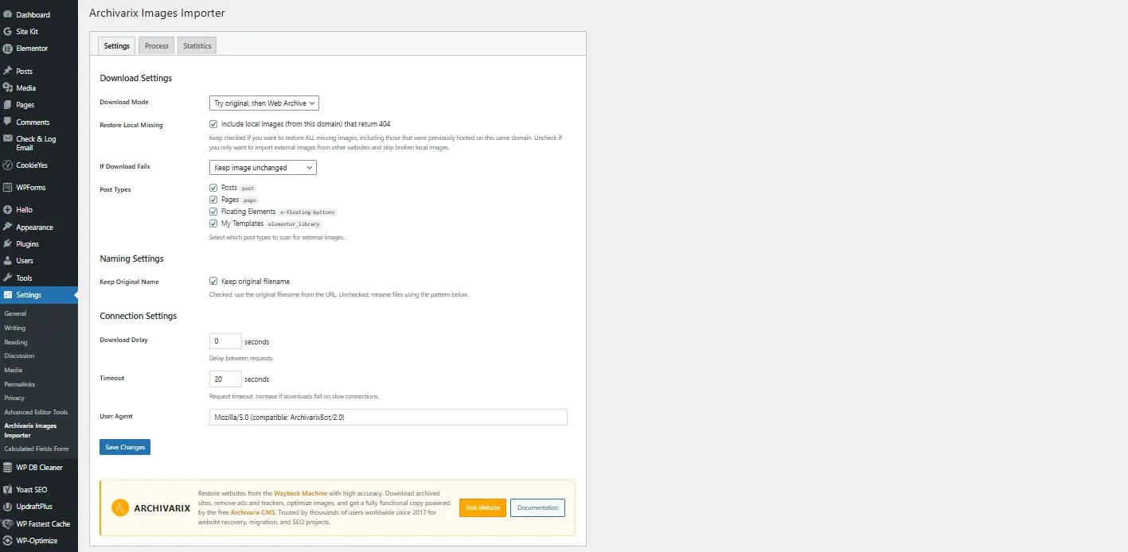
Task: Click the Visit Website button
Action: click(482, 508)
